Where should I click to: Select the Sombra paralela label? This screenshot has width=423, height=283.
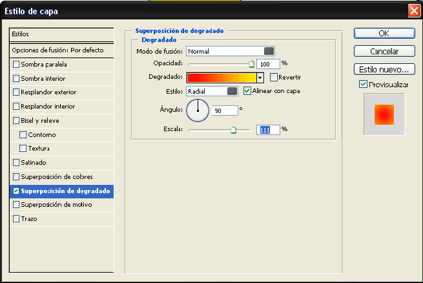click(x=44, y=65)
